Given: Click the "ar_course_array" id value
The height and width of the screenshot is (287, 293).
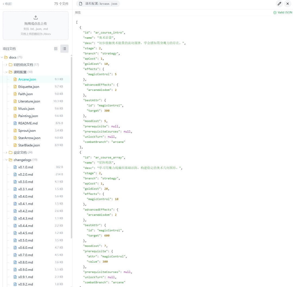Looking at the screenshot, I should 108,157.
